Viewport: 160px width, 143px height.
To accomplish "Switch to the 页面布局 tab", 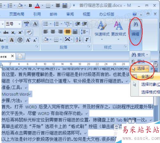I will point(17,14).
